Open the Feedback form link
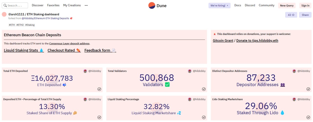313x122 pixels. [100, 50]
